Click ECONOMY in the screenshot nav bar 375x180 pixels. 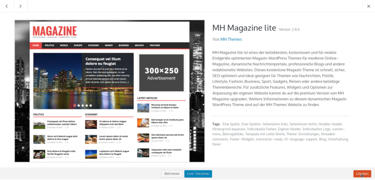point(93,45)
